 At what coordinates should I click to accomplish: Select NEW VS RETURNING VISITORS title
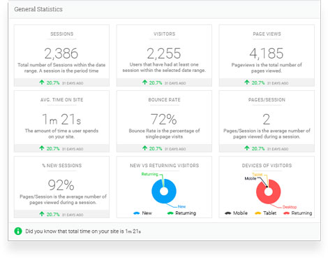coord(164,166)
